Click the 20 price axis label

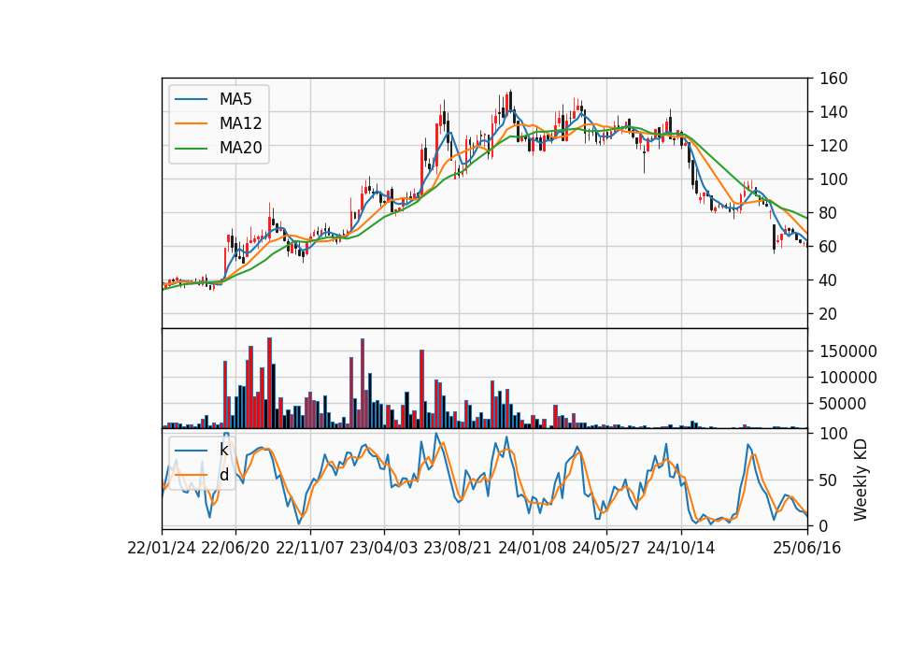pyautogui.click(x=829, y=314)
